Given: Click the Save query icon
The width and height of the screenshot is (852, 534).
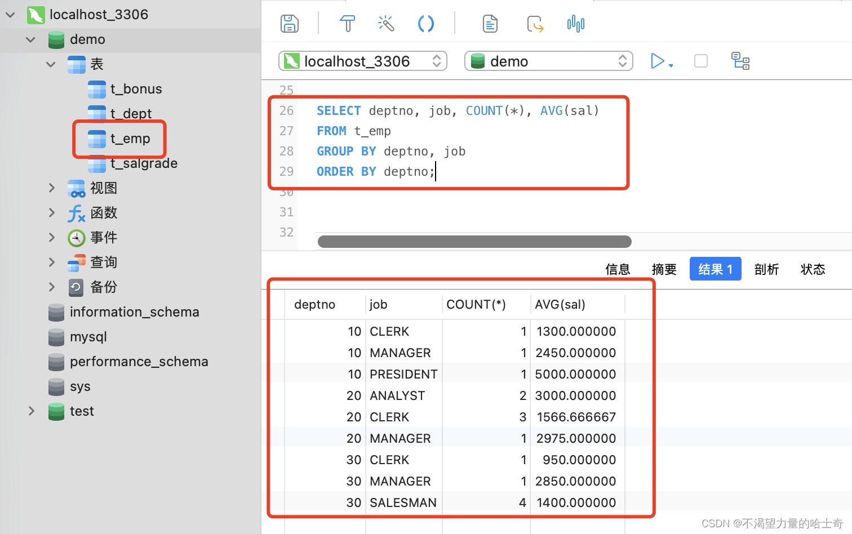Looking at the screenshot, I should (x=289, y=24).
